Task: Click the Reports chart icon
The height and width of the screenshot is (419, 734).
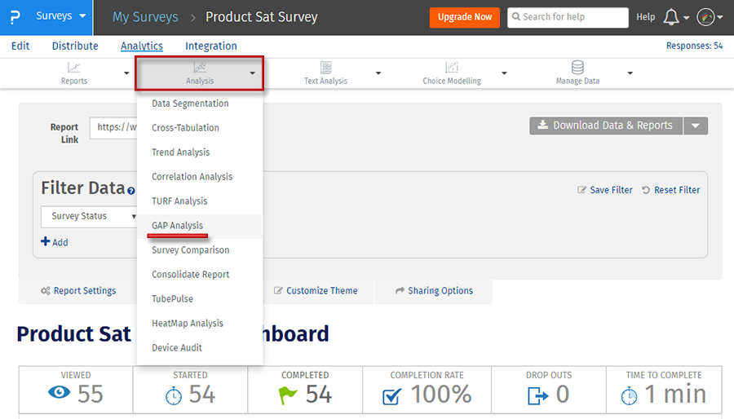Action: click(74, 68)
